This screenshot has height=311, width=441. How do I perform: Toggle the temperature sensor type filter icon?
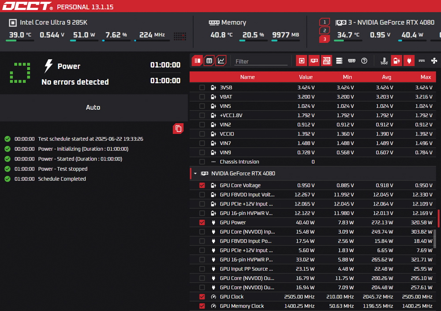(x=384, y=61)
